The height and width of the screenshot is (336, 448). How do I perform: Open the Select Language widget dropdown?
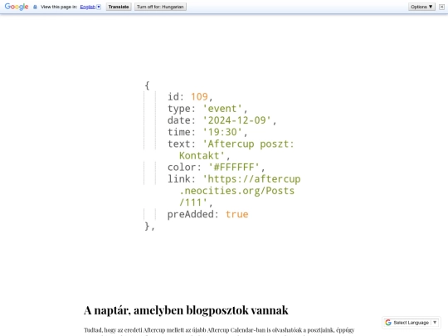point(411,323)
